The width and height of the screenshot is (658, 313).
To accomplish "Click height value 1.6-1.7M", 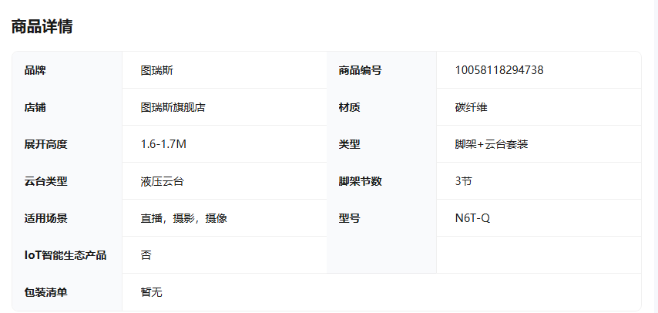I will (x=163, y=144).
